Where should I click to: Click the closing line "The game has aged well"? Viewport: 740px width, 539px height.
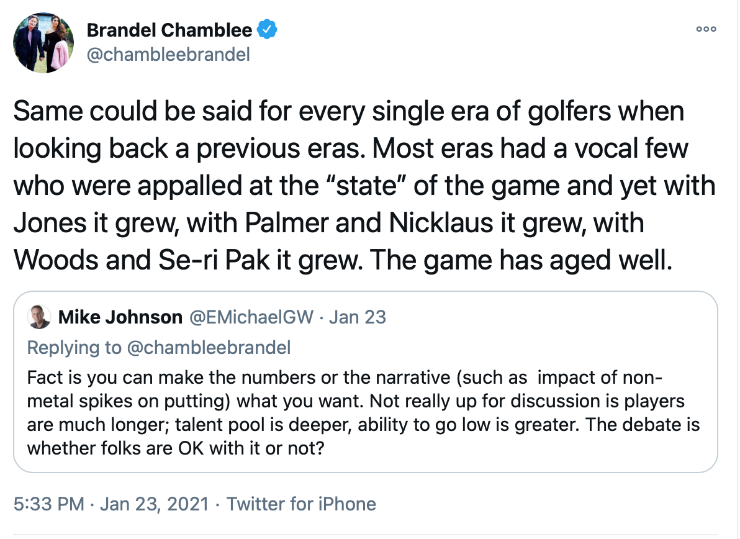521,260
